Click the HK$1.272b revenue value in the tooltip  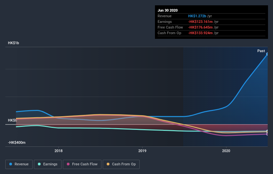[197, 16]
